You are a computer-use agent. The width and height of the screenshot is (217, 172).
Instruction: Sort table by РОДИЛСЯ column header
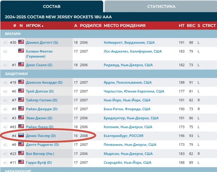pyautogui.click(x=91, y=25)
